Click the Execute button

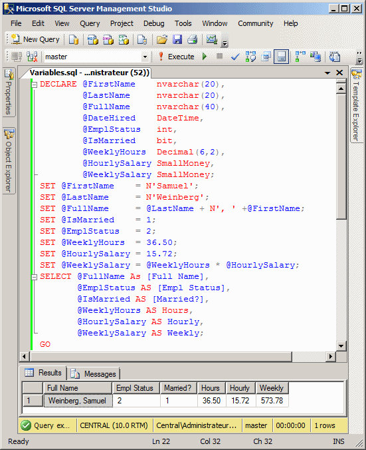pos(176,57)
